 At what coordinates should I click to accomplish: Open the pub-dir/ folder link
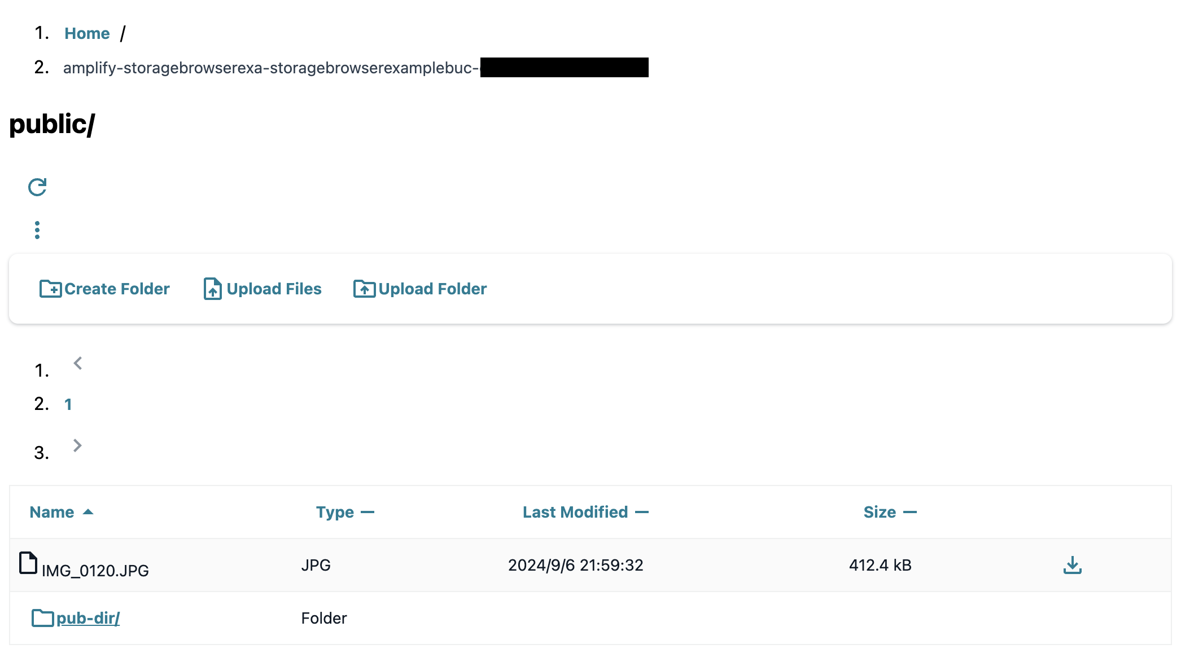(x=88, y=618)
